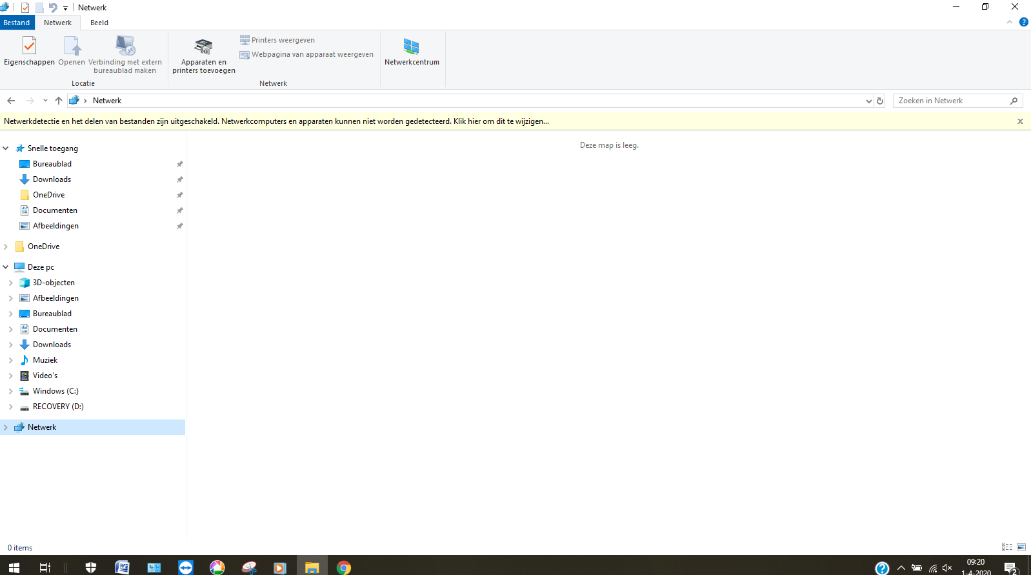Screen dimensions: 1031x575
Task: Open the Bestand menu
Action: click(17, 23)
